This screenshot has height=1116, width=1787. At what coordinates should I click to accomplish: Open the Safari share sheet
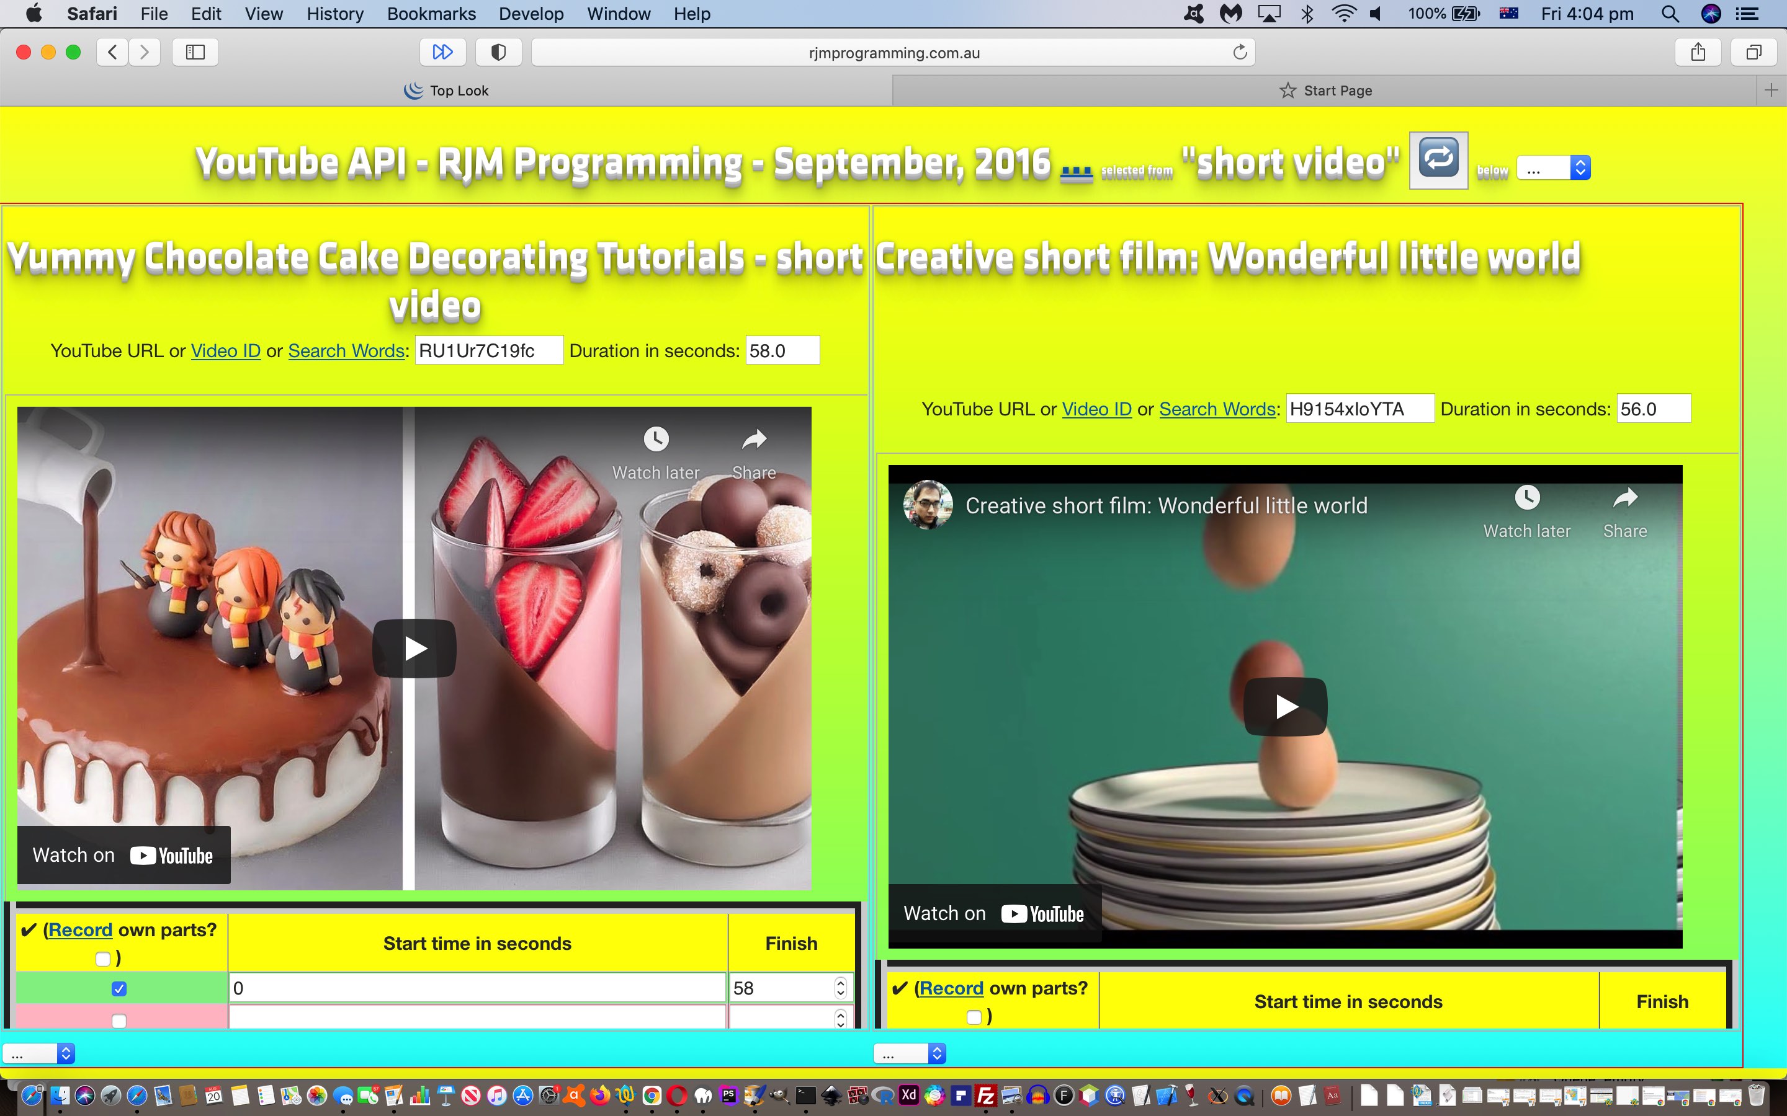(1698, 51)
